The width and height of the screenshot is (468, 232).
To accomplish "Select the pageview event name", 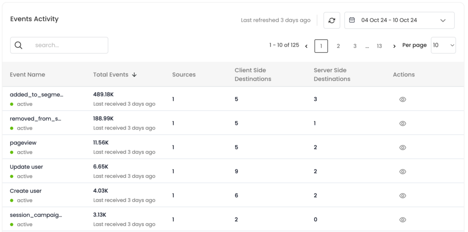I will (x=23, y=143).
